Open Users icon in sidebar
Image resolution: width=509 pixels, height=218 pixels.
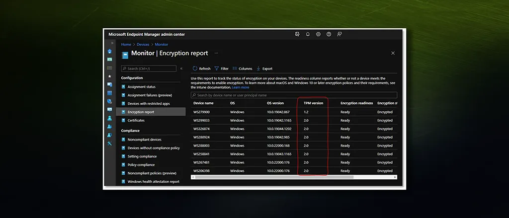coord(110,118)
